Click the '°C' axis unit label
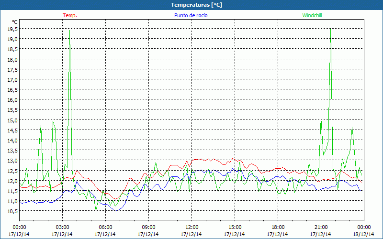Viewport: 383px width, 239px height. coord(15,22)
